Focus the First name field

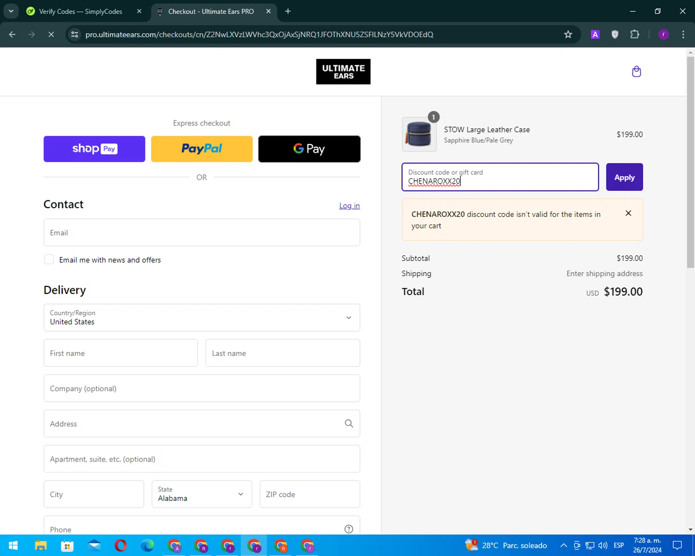[120, 353]
